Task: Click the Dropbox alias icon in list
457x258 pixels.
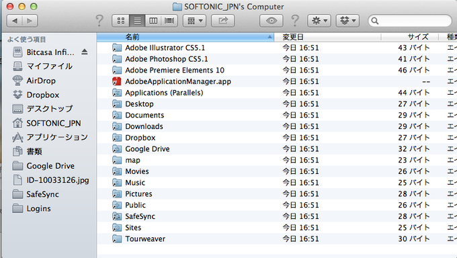Action: point(117,138)
